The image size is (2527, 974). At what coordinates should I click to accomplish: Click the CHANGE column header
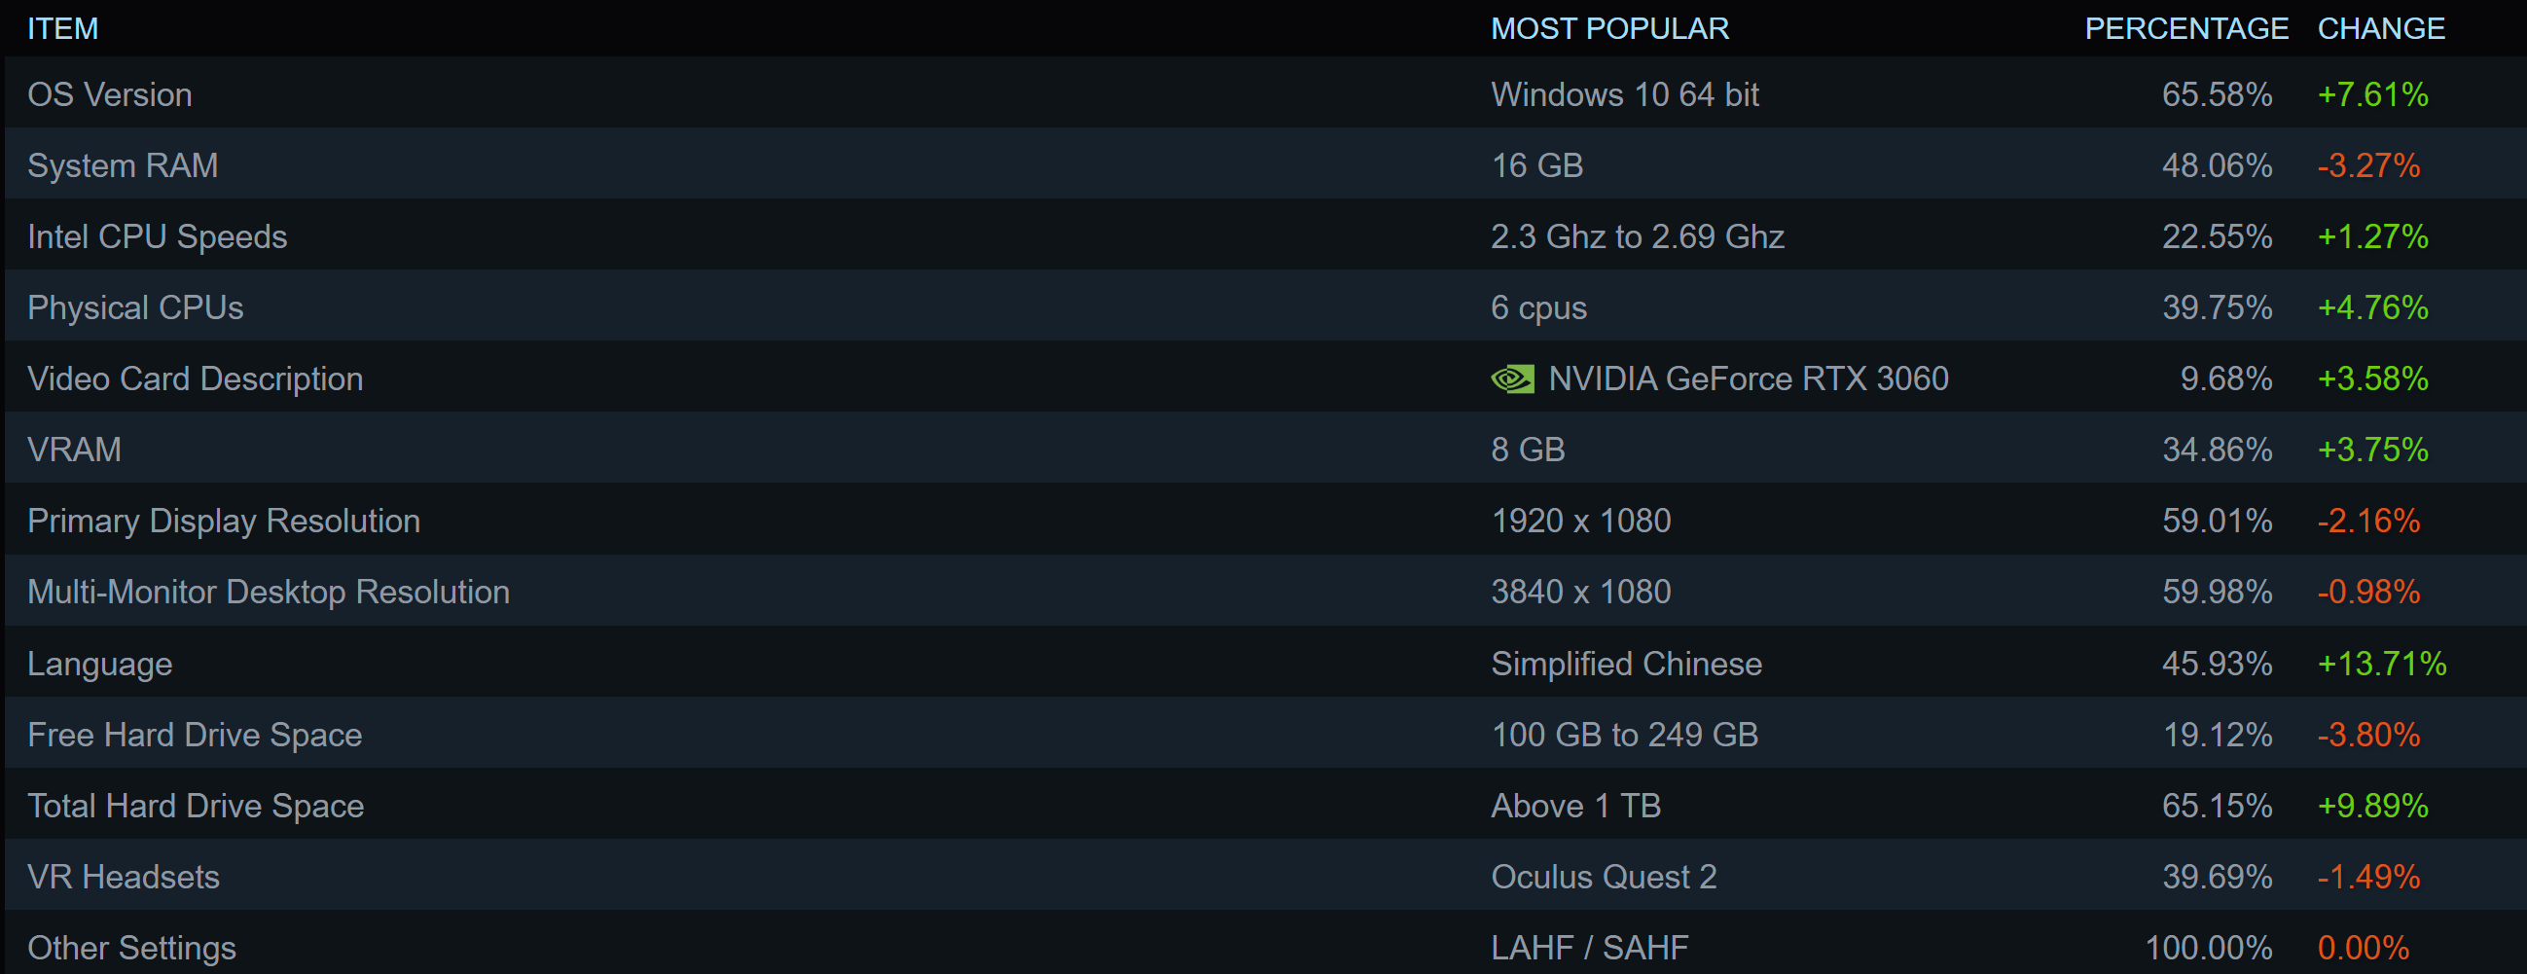[x=2381, y=29]
